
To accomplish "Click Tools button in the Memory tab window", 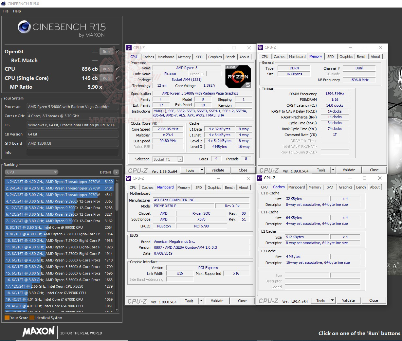I will point(321,170).
